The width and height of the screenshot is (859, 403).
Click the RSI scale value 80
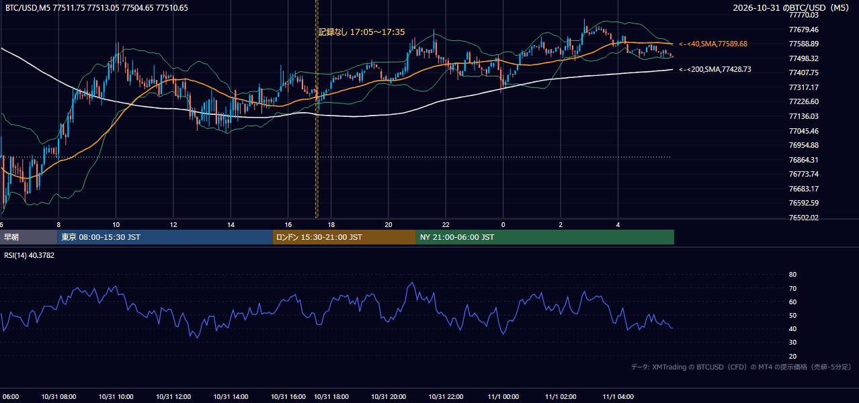pos(792,275)
